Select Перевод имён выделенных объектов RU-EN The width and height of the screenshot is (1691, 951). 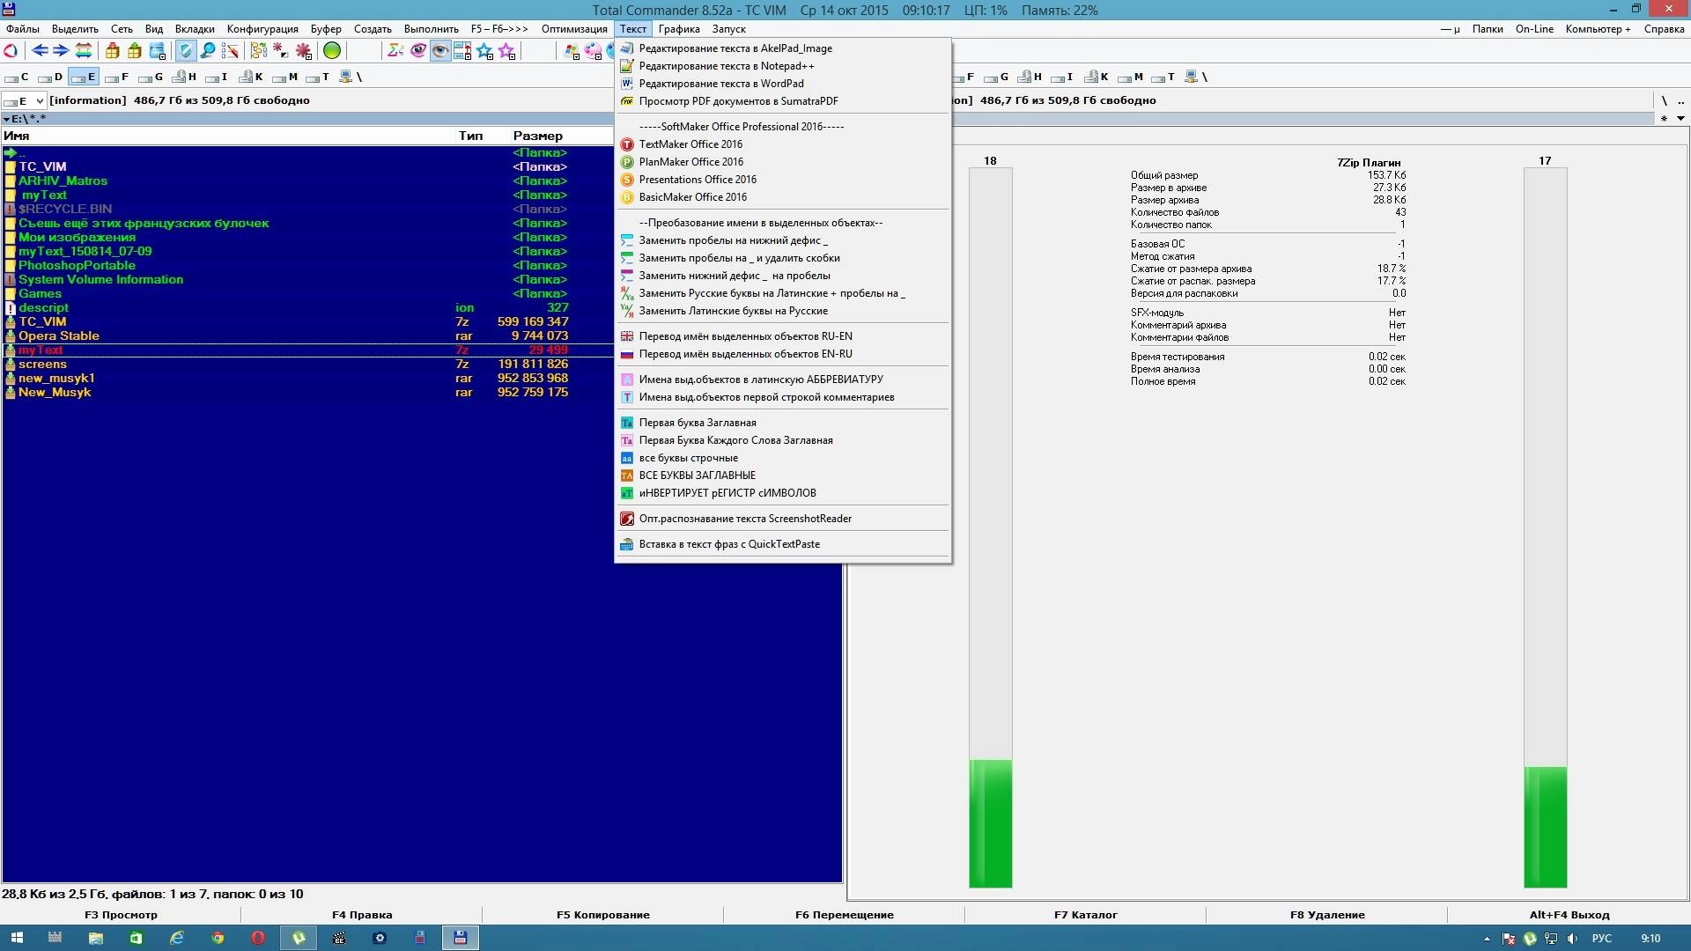coord(744,335)
